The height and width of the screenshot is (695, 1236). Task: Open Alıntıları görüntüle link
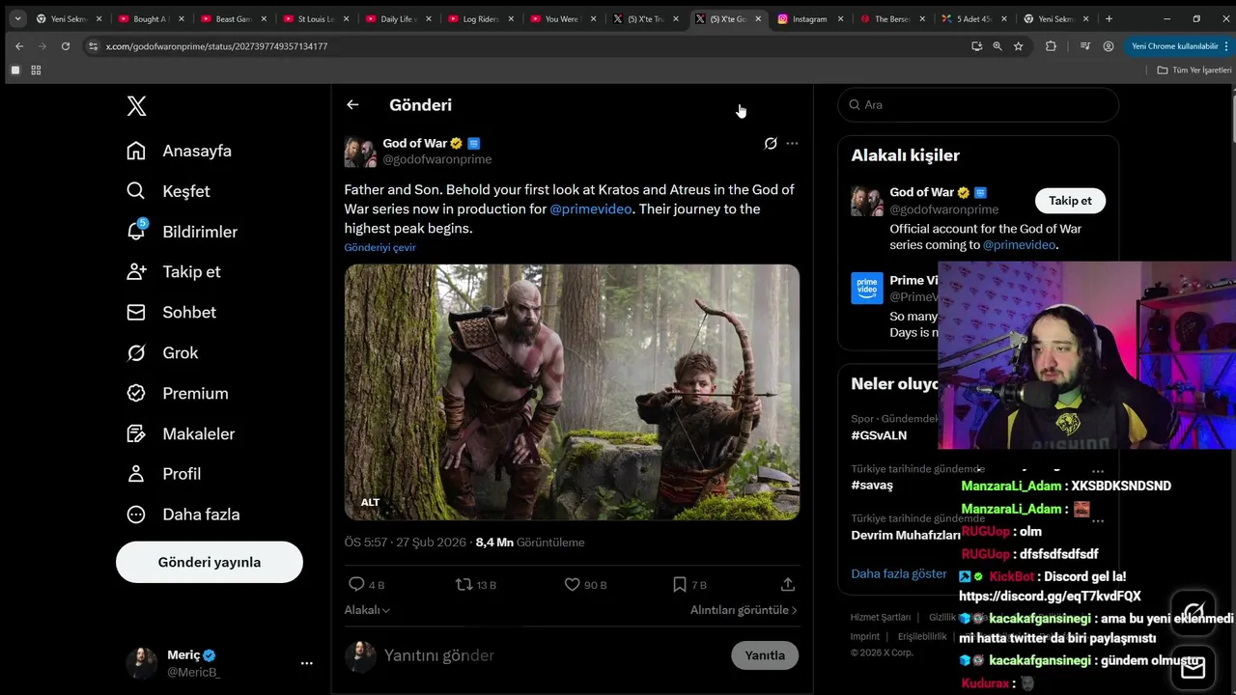pyautogui.click(x=744, y=610)
